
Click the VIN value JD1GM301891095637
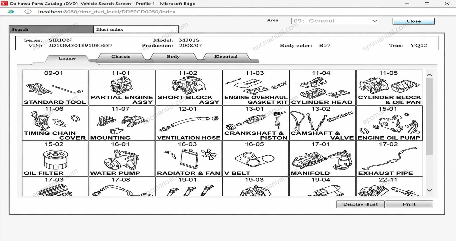(x=80, y=45)
